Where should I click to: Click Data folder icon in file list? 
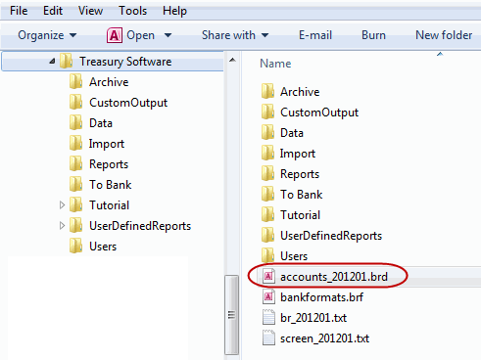click(267, 132)
